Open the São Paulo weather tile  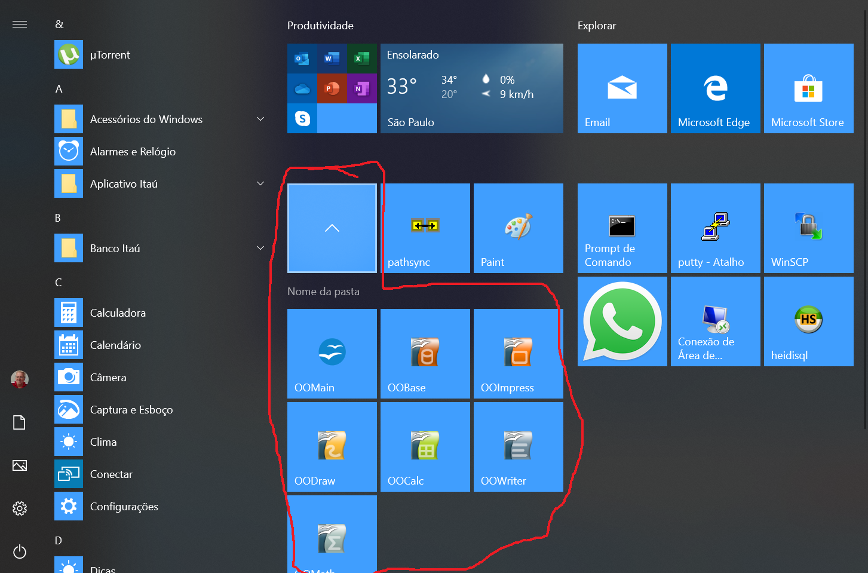click(471, 88)
